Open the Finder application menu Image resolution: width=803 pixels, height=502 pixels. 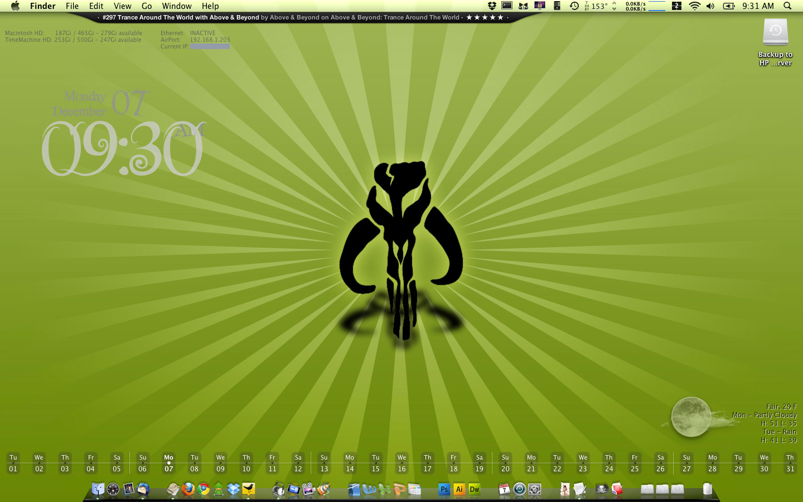click(x=43, y=6)
